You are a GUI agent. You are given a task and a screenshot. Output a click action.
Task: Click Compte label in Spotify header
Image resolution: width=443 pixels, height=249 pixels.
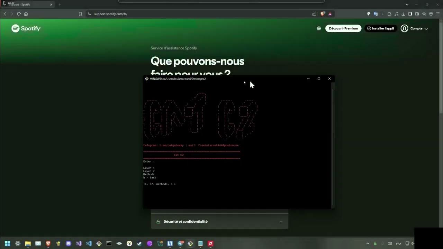pos(416,28)
